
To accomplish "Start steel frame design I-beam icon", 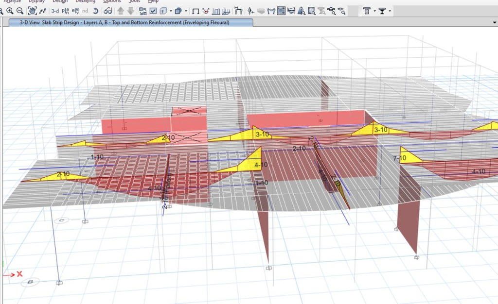I will [382, 11].
